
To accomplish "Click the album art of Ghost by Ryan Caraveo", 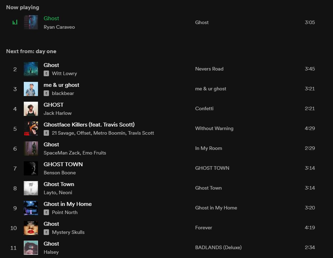I will (31, 22).
